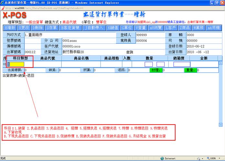The height and width of the screenshot is (161, 225).
Task: Click the E增新 toolbar button
Action: [10, 28]
